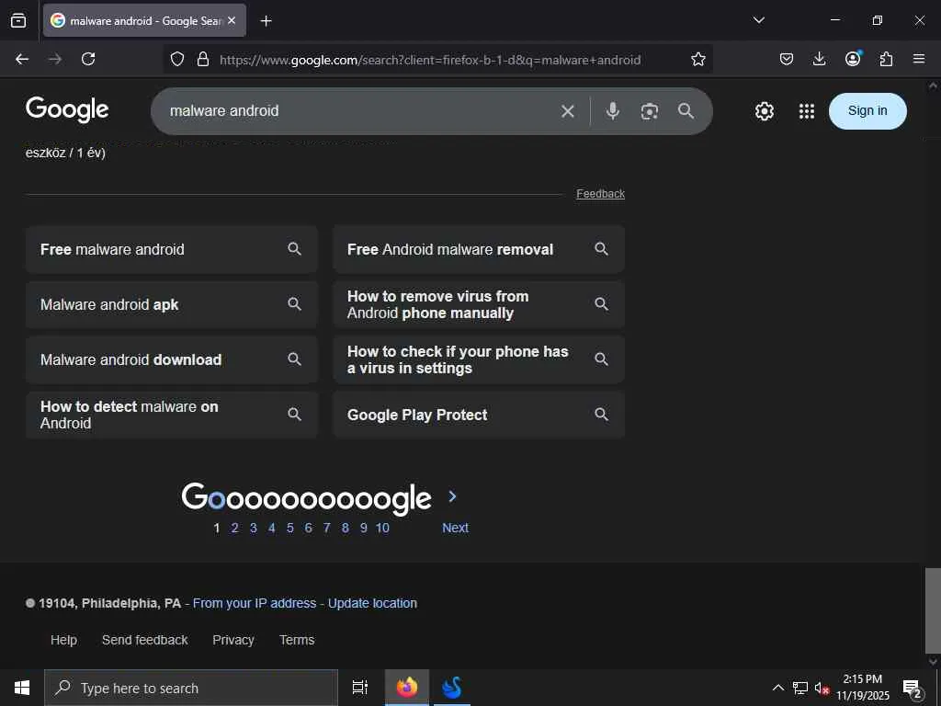Image resolution: width=941 pixels, height=706 pixels.
Task: Open Google quick settings gear
Action: click(764, 111)
